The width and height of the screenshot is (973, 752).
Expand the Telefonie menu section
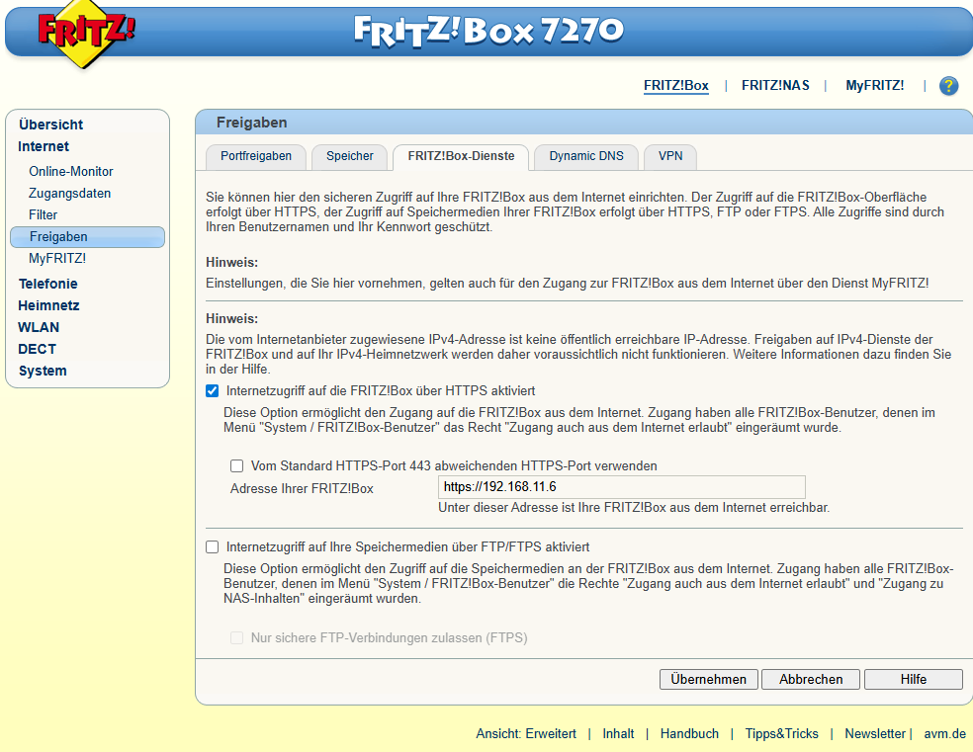click(47, 284)
